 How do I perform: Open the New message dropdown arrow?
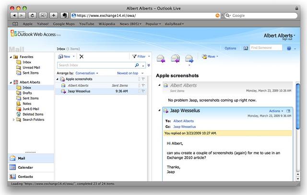tap(73, 57)
